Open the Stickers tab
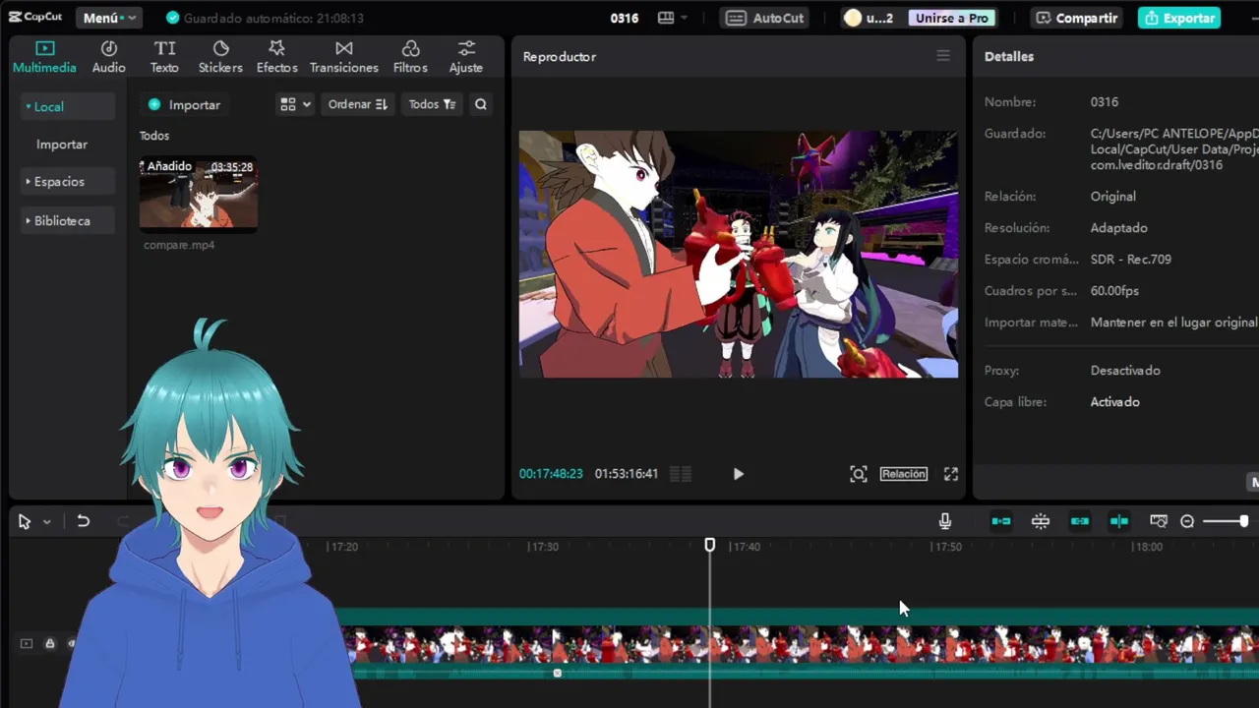This screenshot has height=708, width=1259. pyautogui.click(x=220, y=57)
